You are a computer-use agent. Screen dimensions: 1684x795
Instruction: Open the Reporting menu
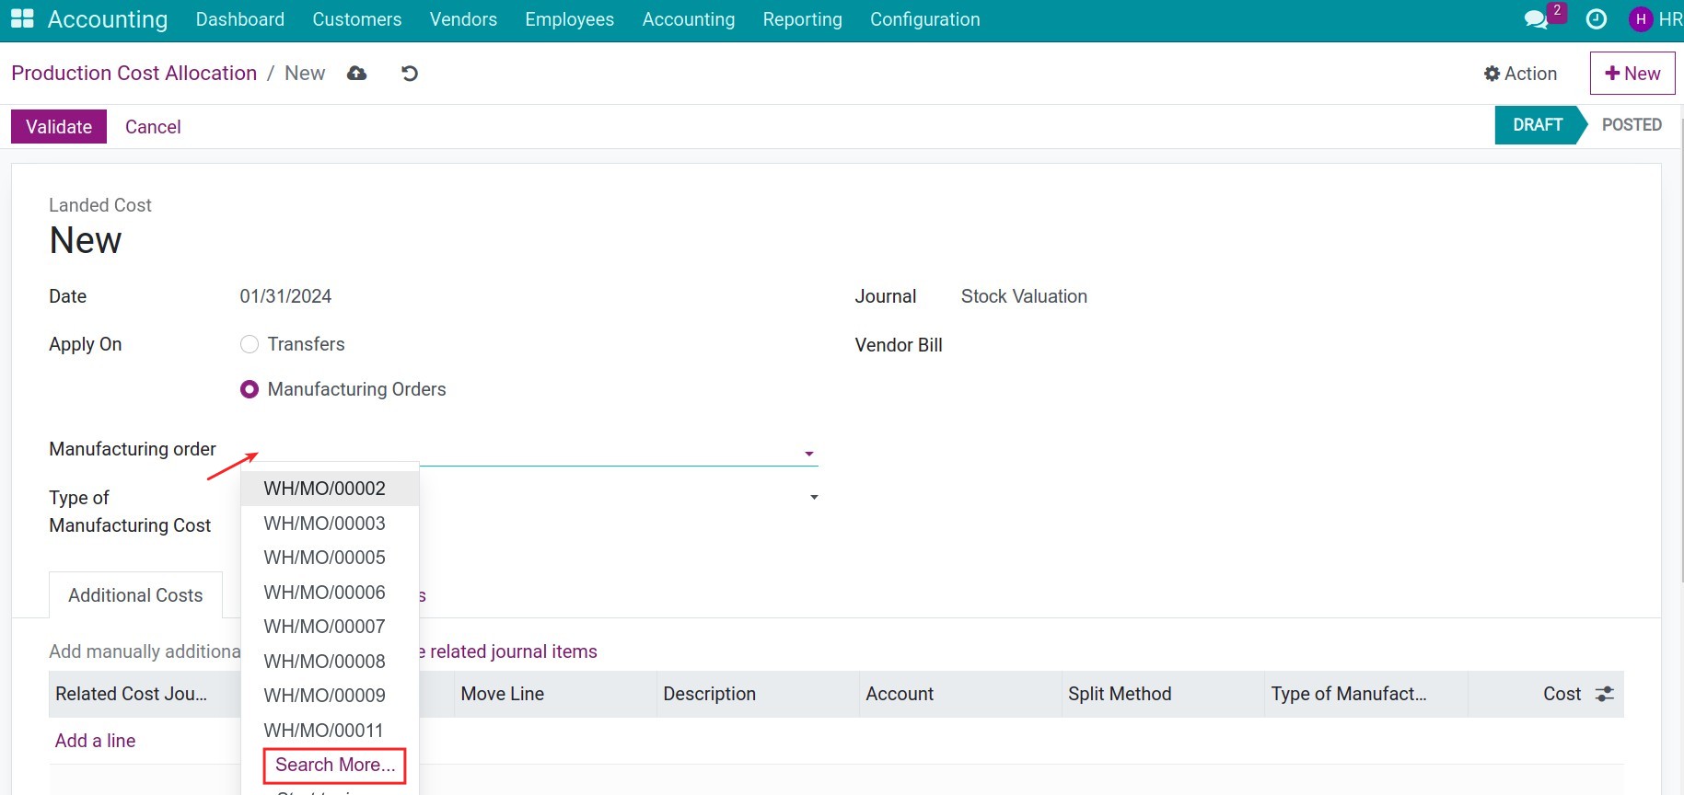tap(802, 19)
